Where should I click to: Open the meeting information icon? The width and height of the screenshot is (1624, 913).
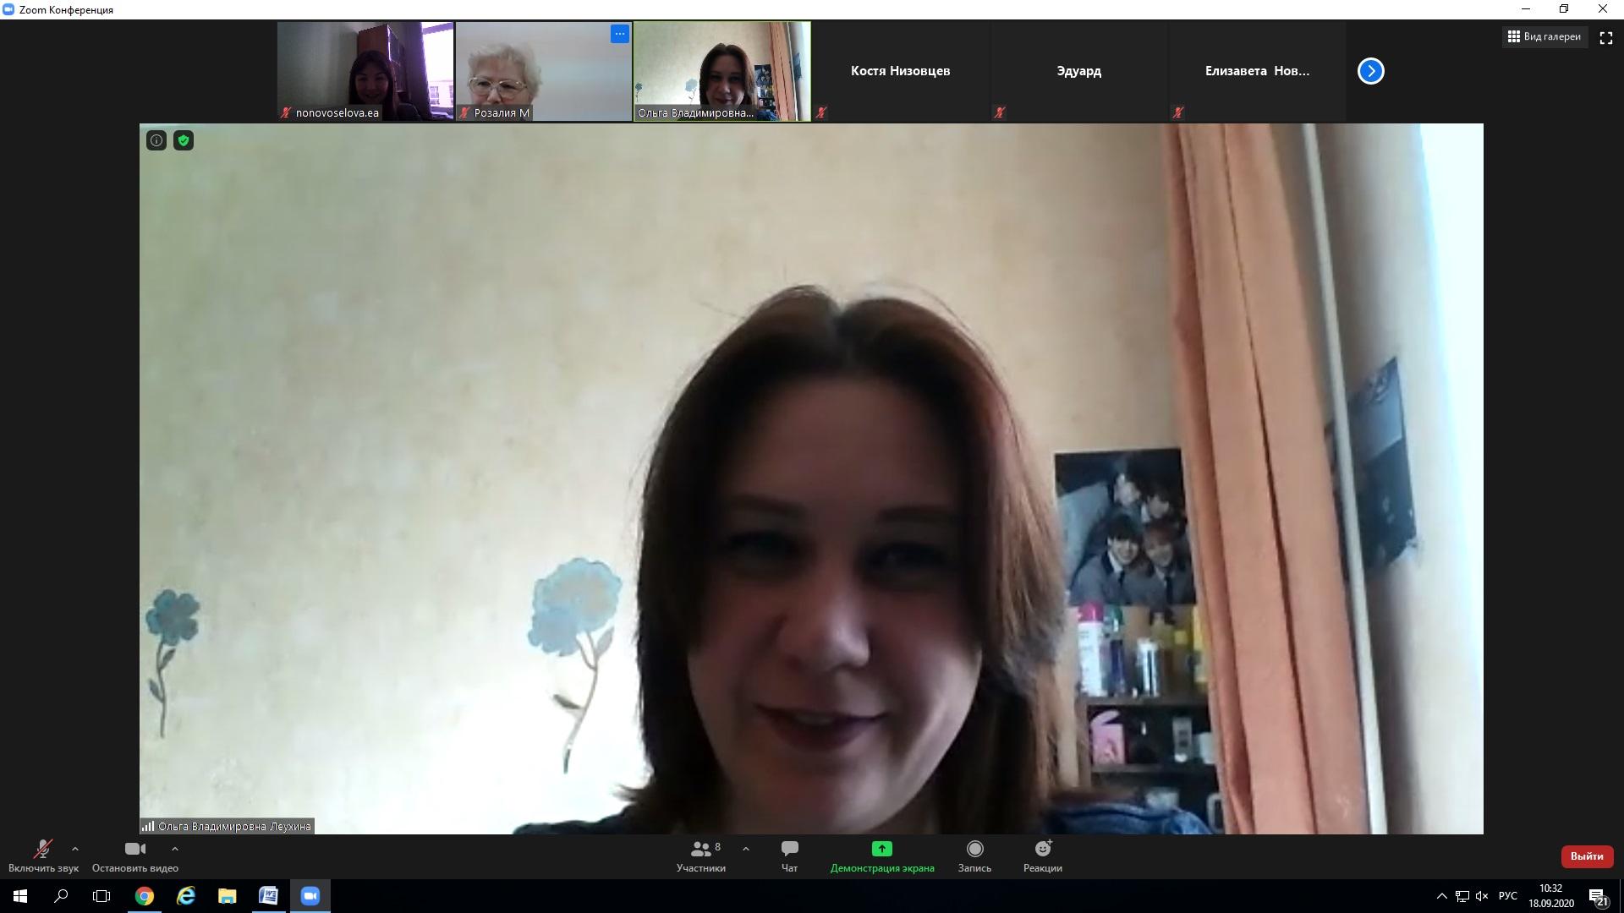[156, 140]
